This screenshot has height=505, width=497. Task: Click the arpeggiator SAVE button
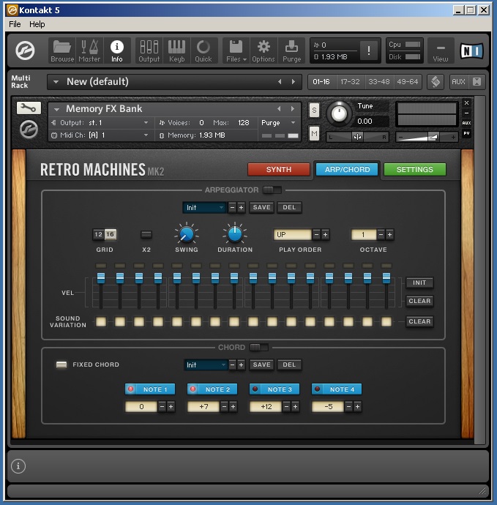[x=261, y=208]
